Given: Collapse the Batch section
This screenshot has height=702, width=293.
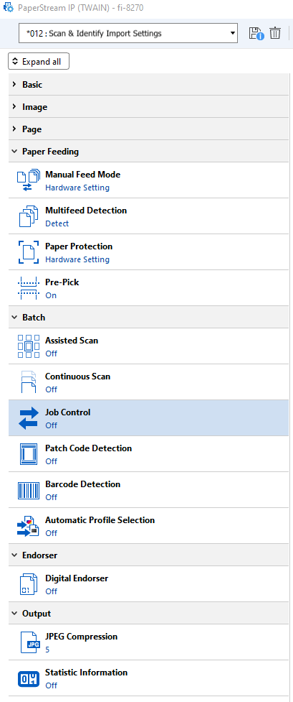Looking at the screenshot, I should [148, 318].
